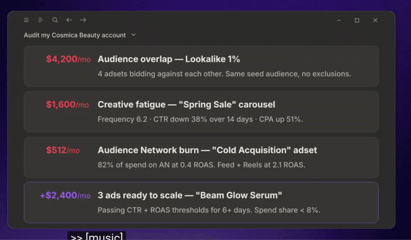Click the outline list icon
The height and width of the screenshot is (240, 411).
(x=41, y=20)
